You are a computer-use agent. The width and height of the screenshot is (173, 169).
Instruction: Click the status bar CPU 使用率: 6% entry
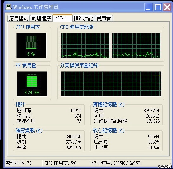60,163
